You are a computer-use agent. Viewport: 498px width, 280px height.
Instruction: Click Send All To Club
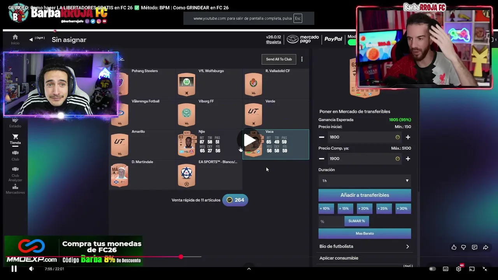[279, 59]
